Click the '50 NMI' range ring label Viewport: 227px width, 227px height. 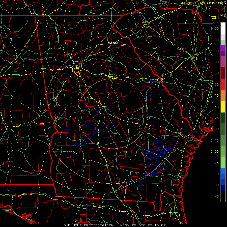113,78
